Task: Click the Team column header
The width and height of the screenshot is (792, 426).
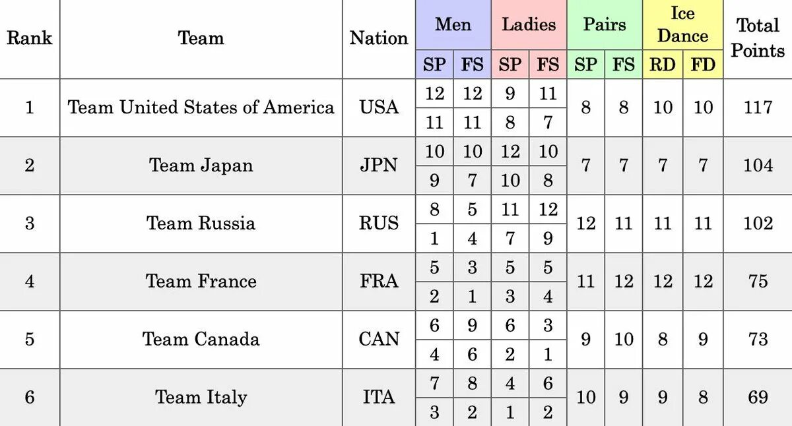Action: [201, 38]
